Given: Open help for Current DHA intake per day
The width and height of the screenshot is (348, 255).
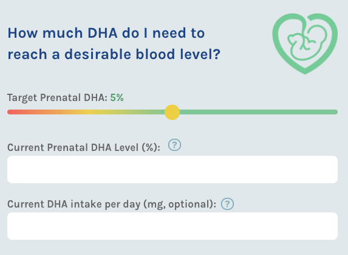Looking at the screenshot, I should (x=227, y=204).
